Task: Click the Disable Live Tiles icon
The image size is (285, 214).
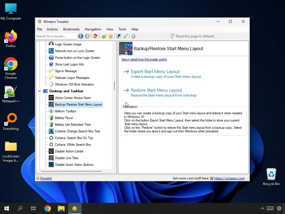Action: tap(51, 158)
